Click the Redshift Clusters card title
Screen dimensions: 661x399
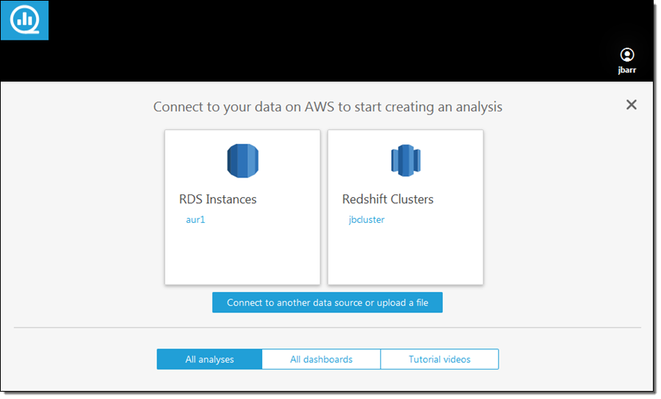point(388,199)
